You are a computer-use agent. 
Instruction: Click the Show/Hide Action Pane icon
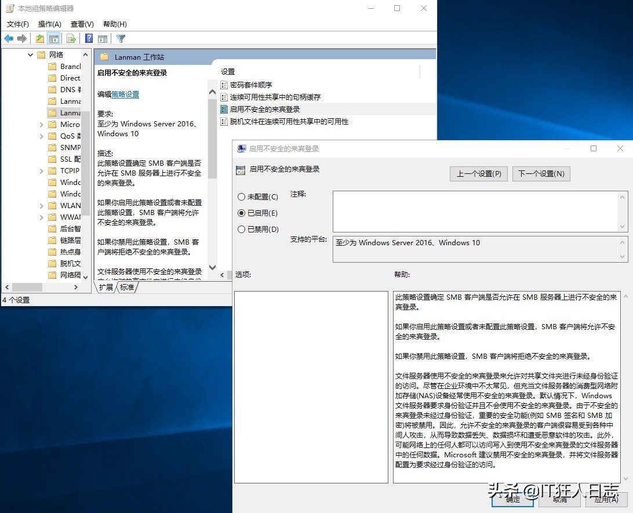point(103,39)
